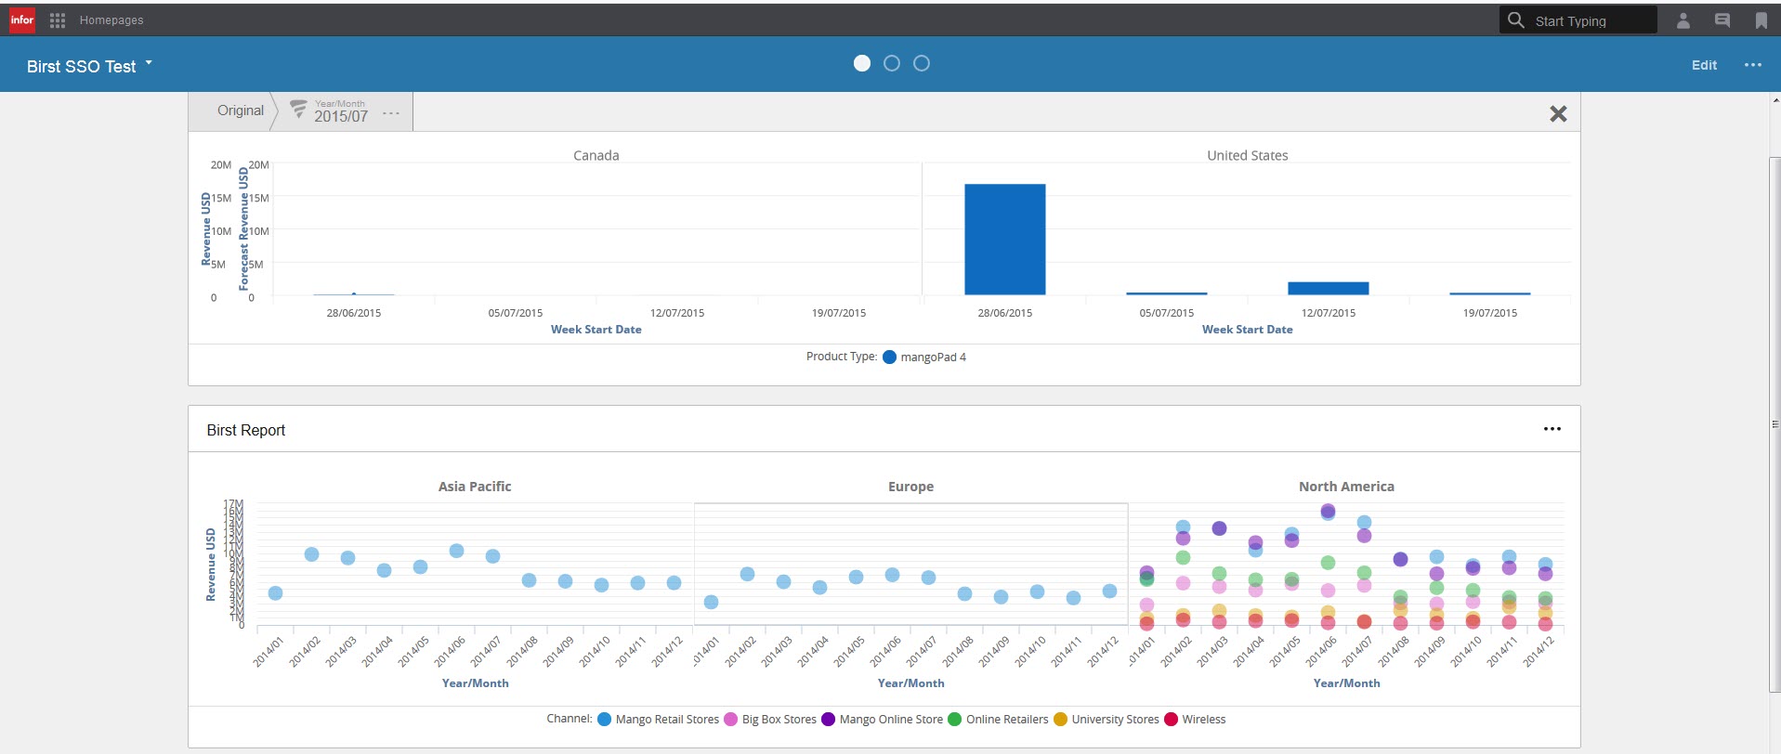1781x754 pixels.
Task: Open the page more options ellipsis
Action: [x=1753, y=65]
